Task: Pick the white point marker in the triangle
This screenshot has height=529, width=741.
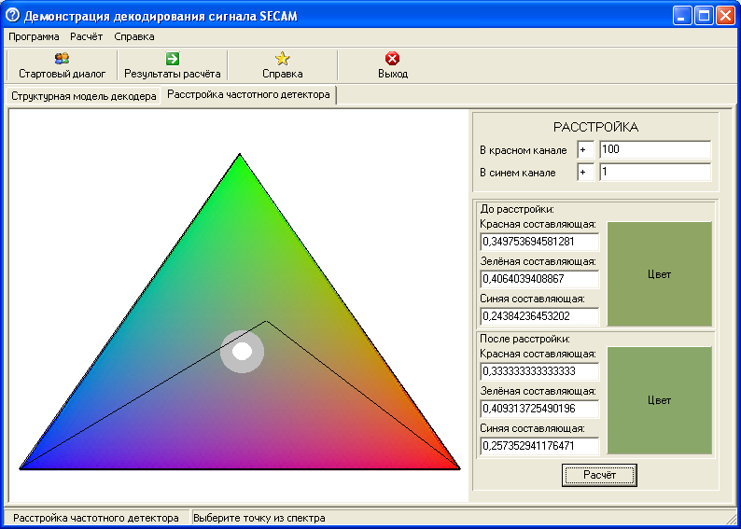Action: (x=242, y=352)
